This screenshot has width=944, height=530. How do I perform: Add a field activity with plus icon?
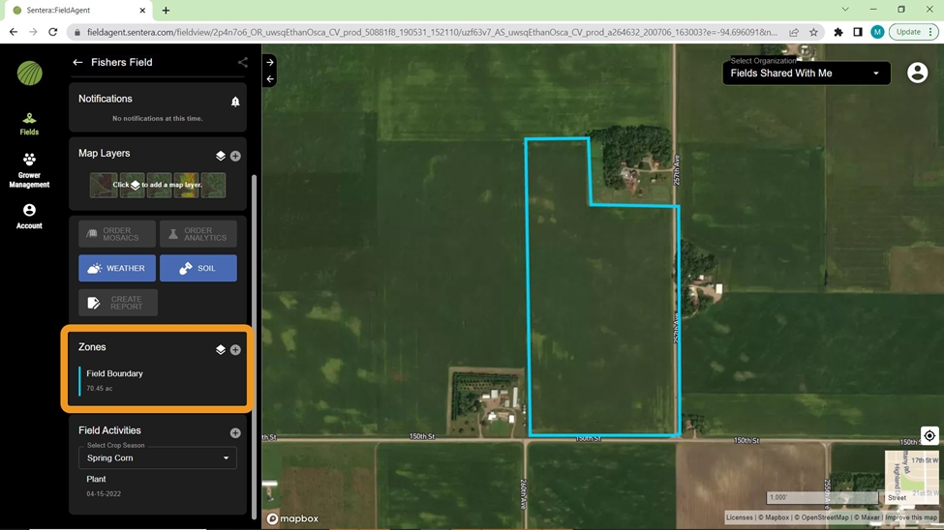[235, 433]
